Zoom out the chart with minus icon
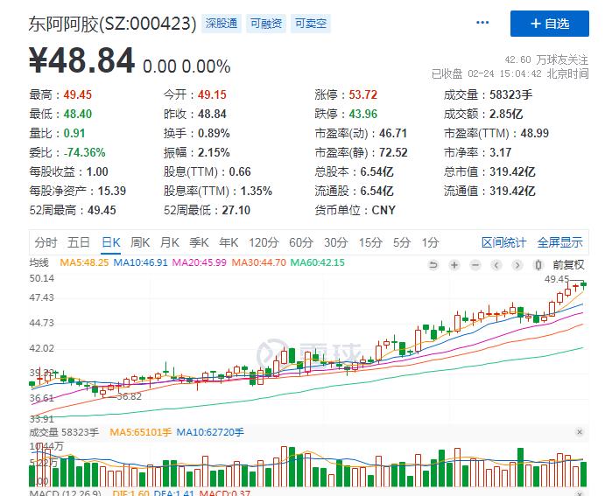This screenshot has width=605, height=496. (475, 265)
